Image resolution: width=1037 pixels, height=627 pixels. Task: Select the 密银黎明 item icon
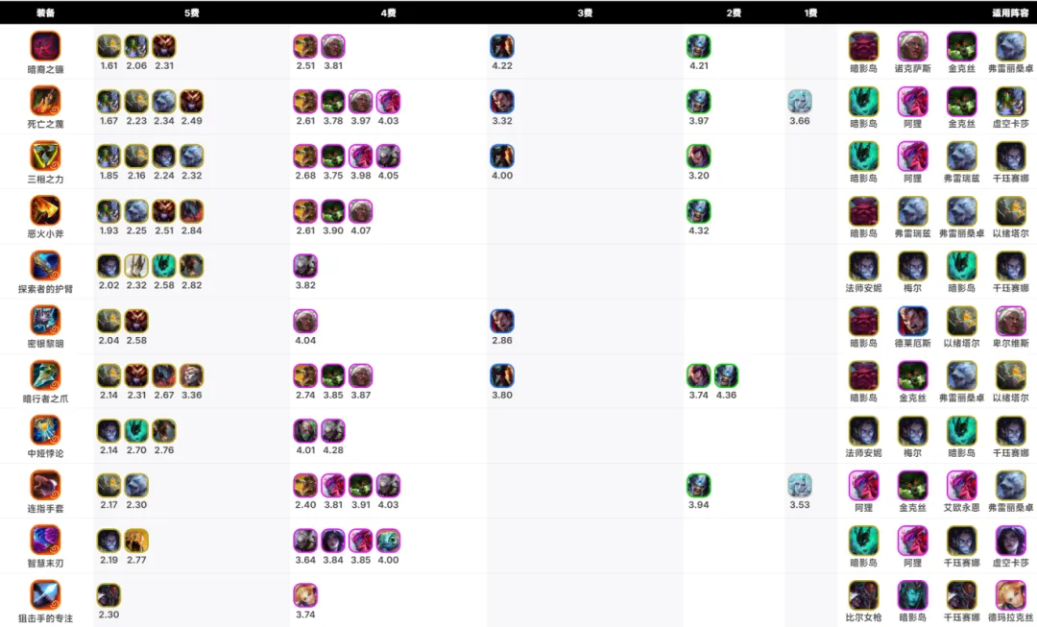tap(46, 321)
